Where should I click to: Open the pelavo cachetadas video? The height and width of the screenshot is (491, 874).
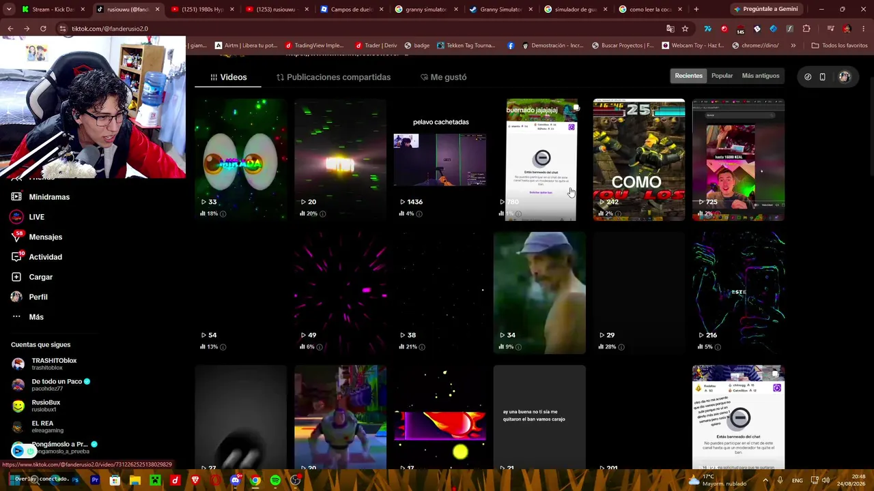pyautogui.click(x=440, y=160)
